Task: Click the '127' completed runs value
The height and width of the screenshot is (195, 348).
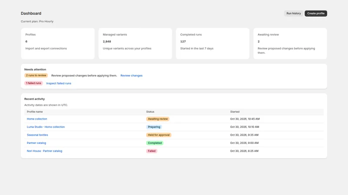Action: [x=183, y=42]
